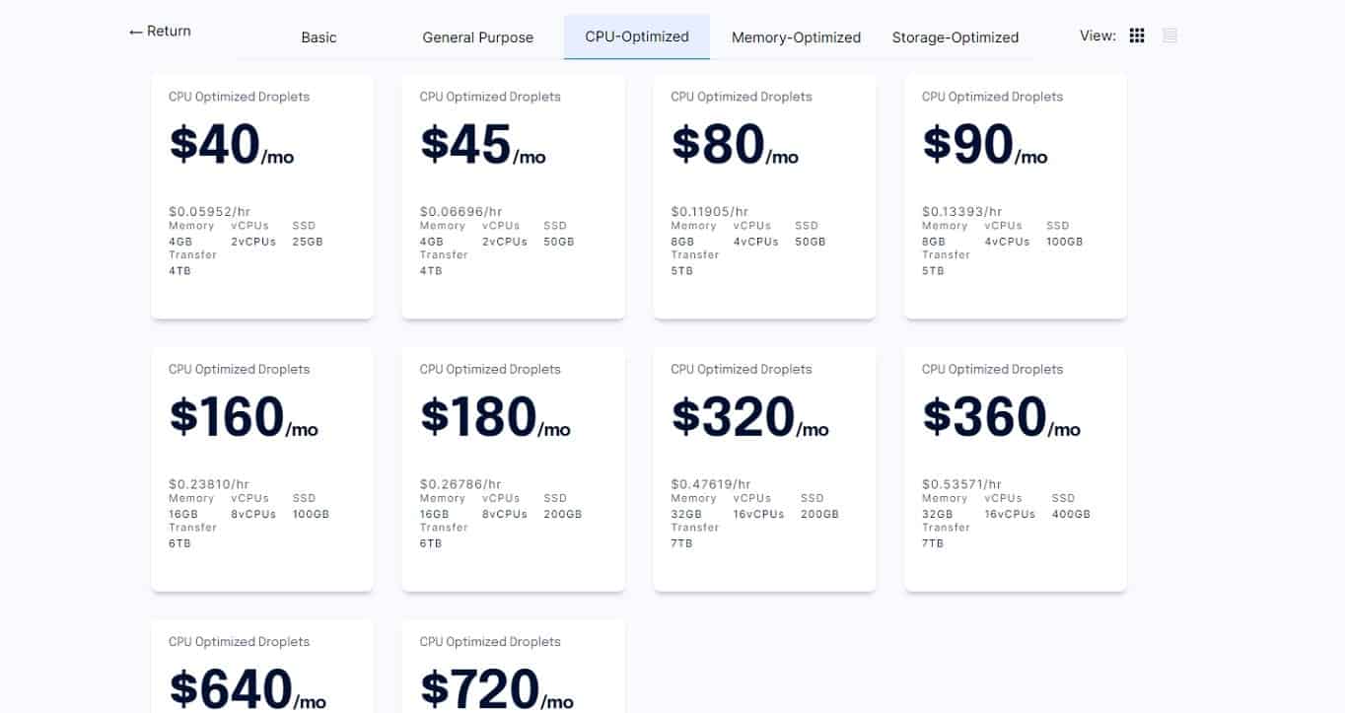Viewport: 1345px width, 713px height.
Task: Open the General Purpose tab
Action: [x=478, y=37]
